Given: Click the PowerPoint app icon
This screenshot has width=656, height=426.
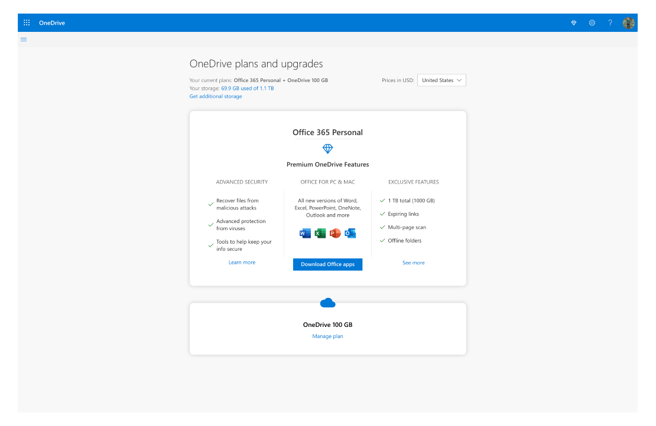Looking at the screenshot, I should tap(335, 234).
